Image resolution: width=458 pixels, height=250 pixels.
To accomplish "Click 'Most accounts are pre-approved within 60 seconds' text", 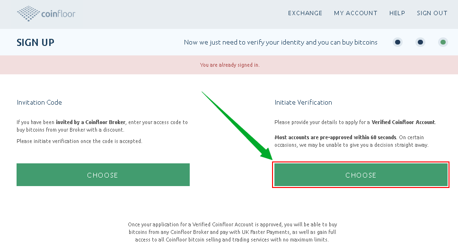I will (x=335, y=137).
